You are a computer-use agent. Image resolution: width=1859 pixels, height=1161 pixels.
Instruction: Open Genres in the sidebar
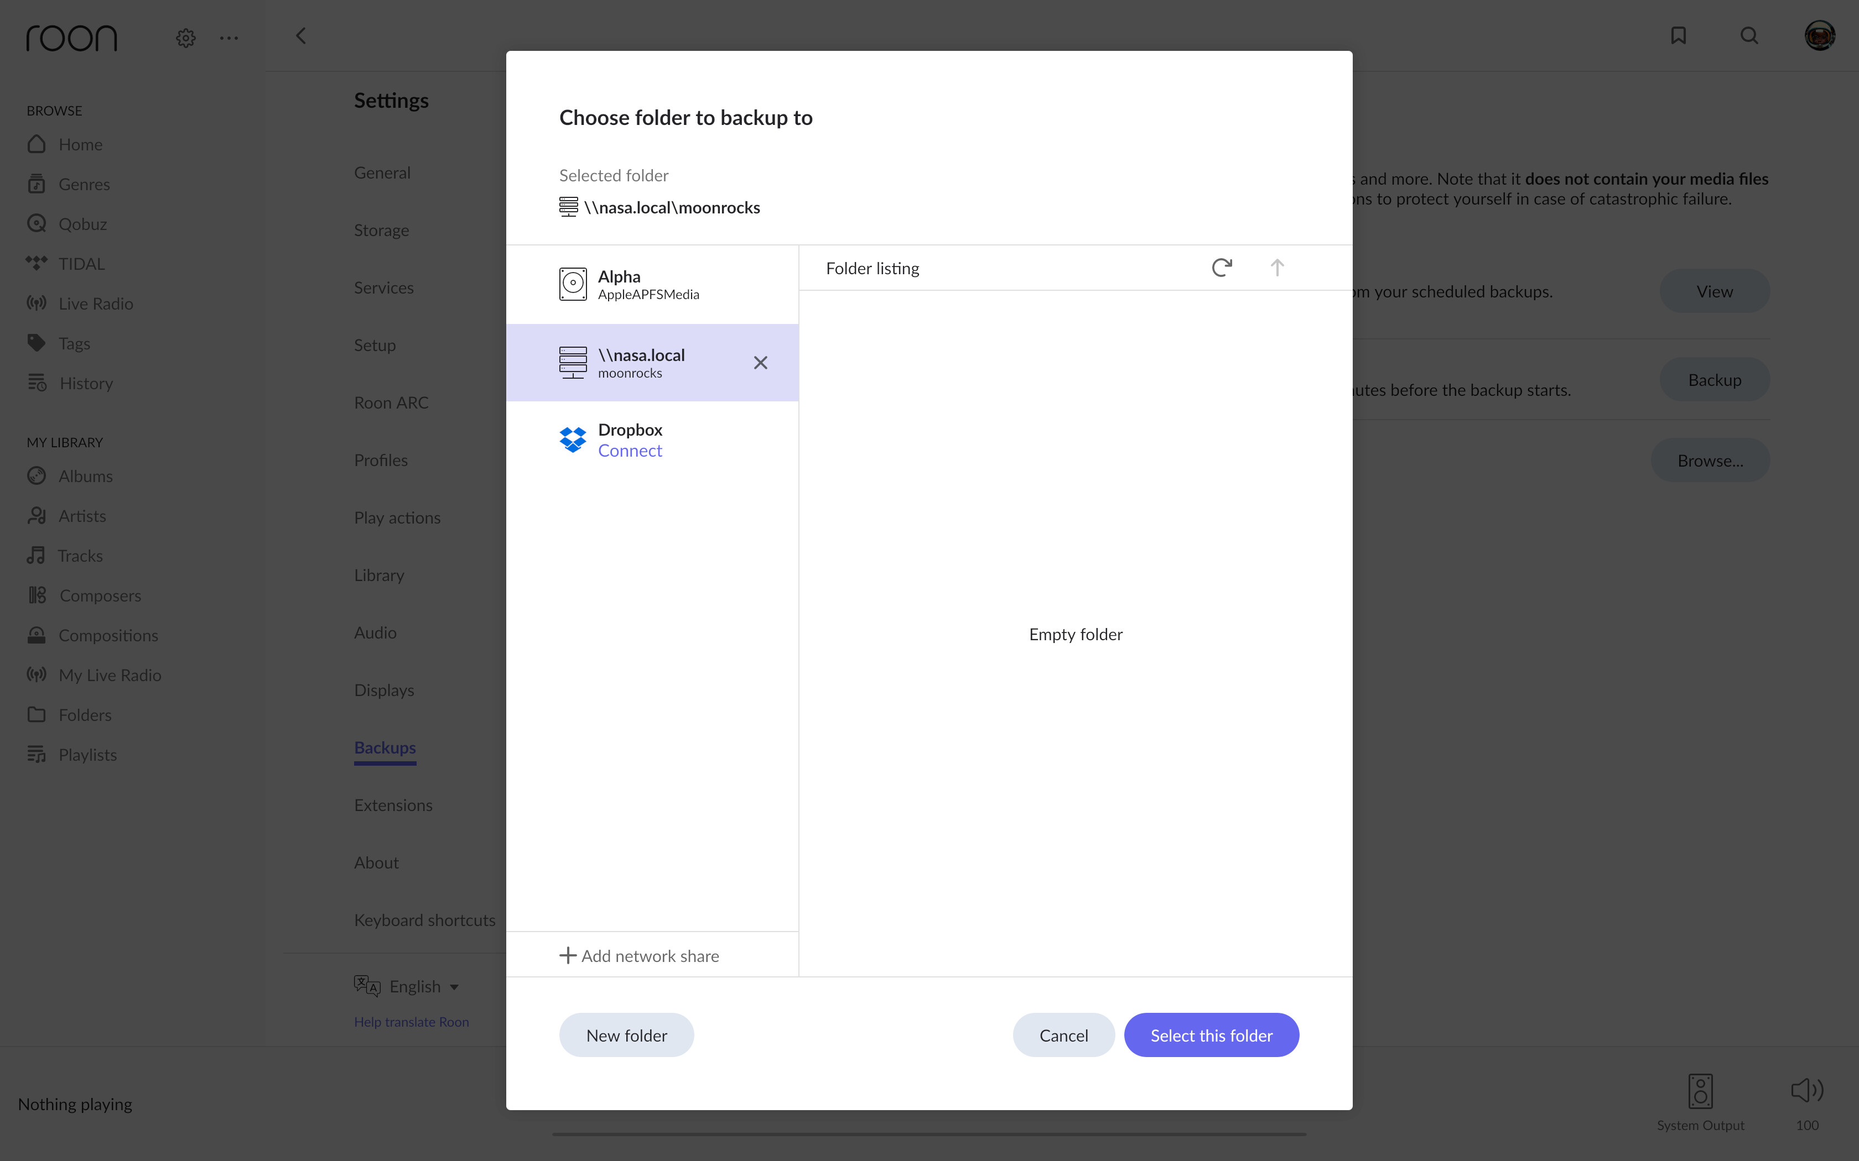coord(69,184)
